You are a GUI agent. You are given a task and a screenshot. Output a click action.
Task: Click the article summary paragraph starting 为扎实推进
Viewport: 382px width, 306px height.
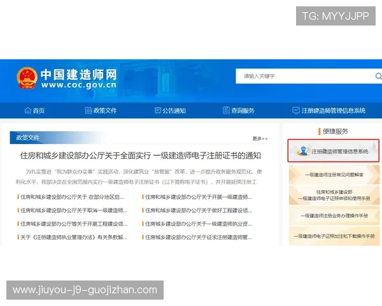[139, 177]
